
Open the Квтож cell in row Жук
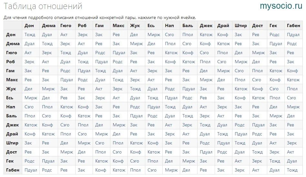241,89
